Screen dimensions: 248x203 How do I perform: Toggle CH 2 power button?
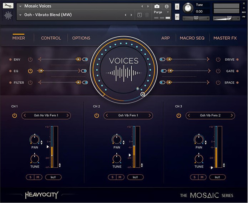pyautogui.click(x=97, y=116)
